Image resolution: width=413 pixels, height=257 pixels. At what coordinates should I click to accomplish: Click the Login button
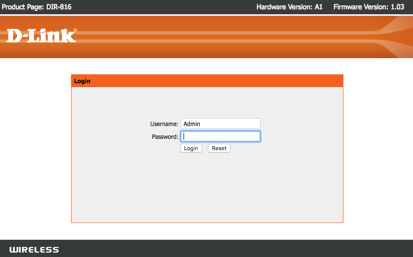pyautogui.click(x=191, y=148)
